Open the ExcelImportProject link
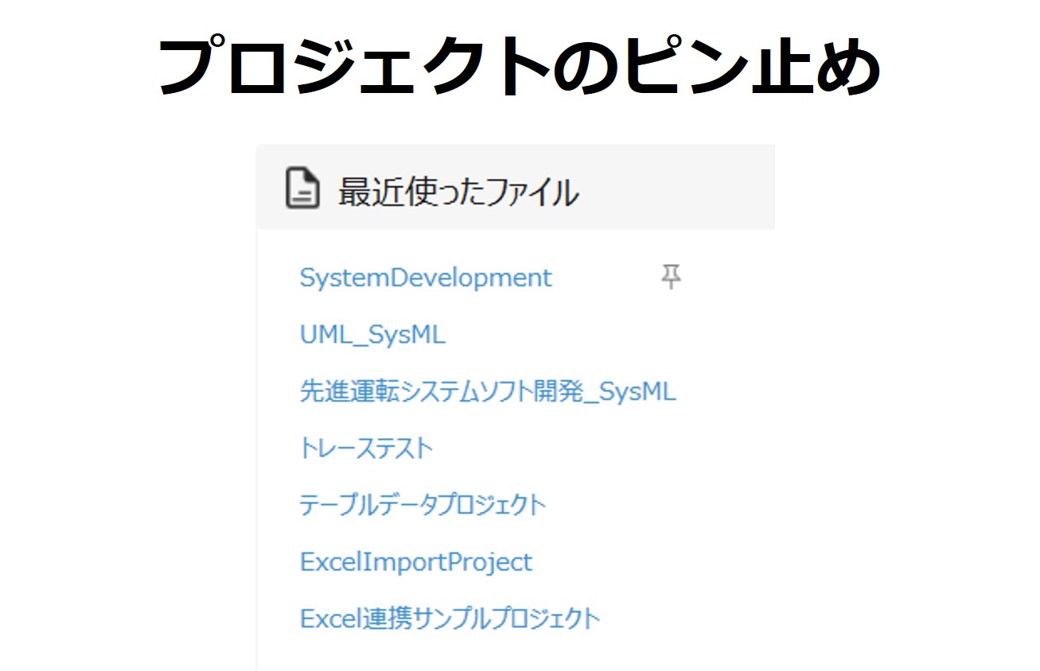 point(416,562)
